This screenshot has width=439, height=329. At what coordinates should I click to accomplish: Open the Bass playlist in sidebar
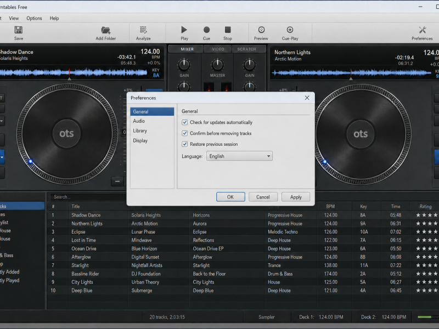click(x=7, y=256)
